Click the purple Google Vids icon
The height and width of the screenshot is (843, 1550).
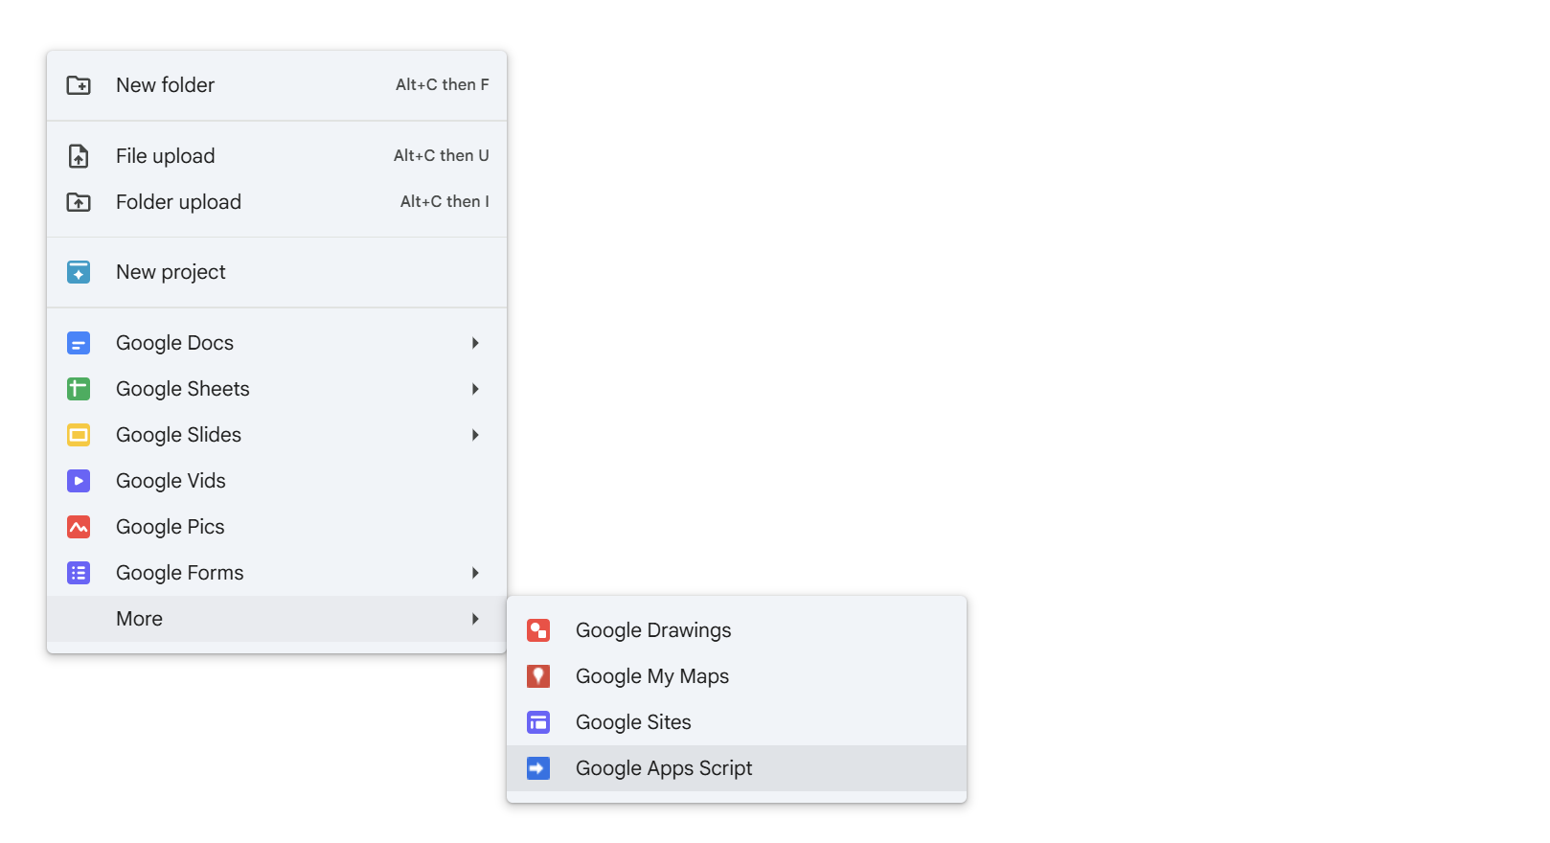[79, 481]
